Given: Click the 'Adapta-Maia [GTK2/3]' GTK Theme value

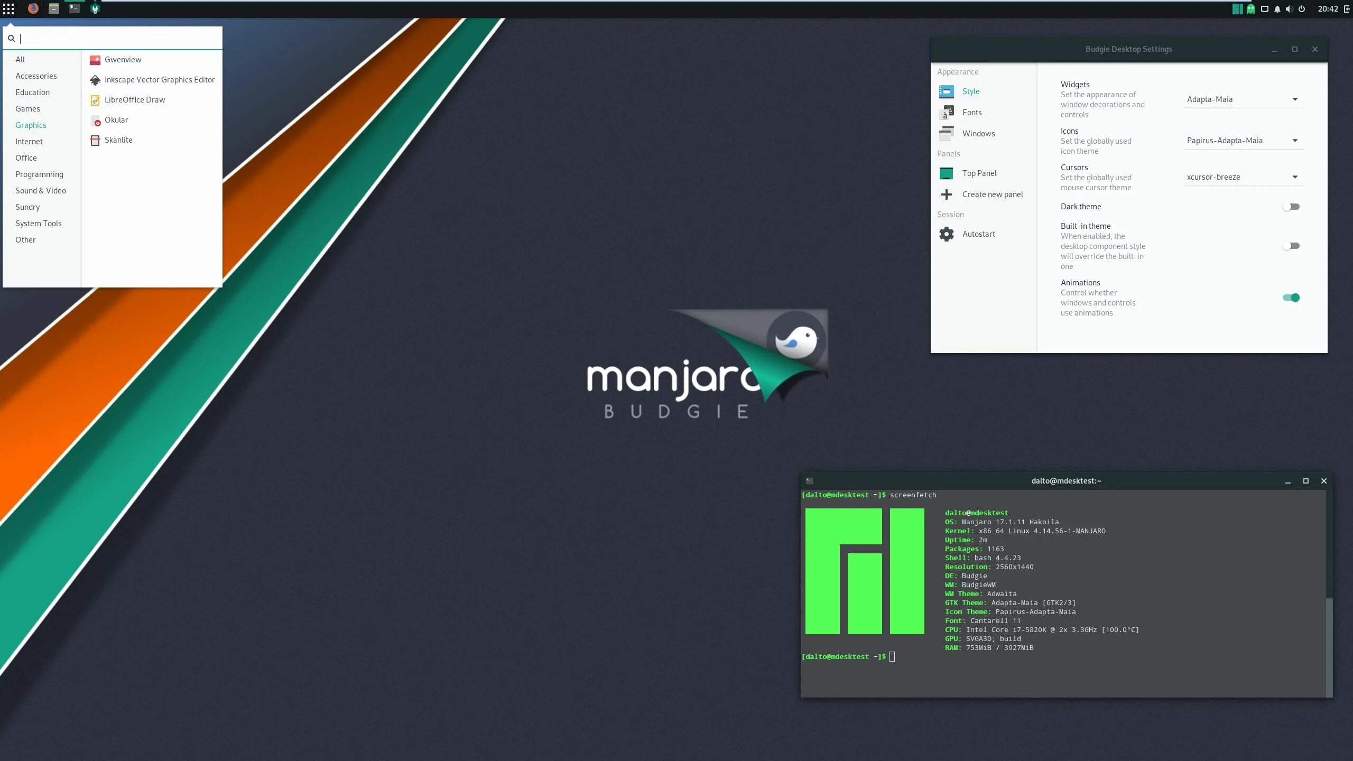Looking at the screenshot, I should [1033, 603].
